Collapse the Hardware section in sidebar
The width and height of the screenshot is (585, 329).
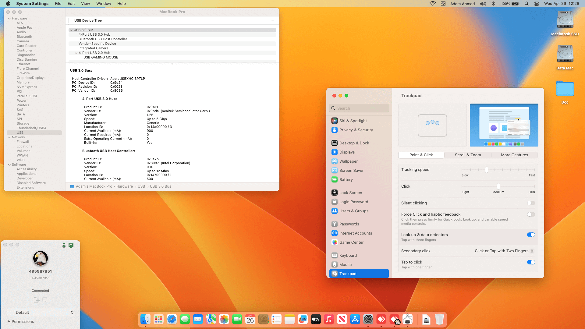point(9,18)
